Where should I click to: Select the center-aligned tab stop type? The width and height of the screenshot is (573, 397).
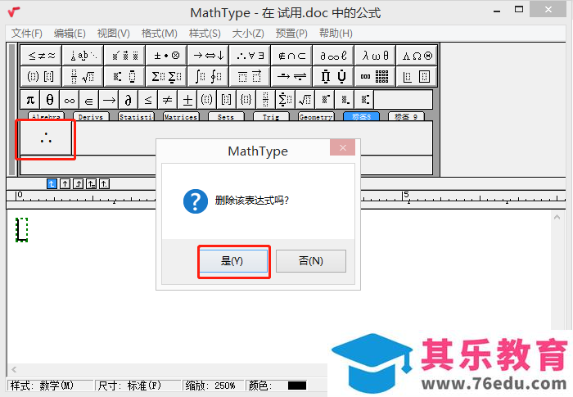pos(65,183)
